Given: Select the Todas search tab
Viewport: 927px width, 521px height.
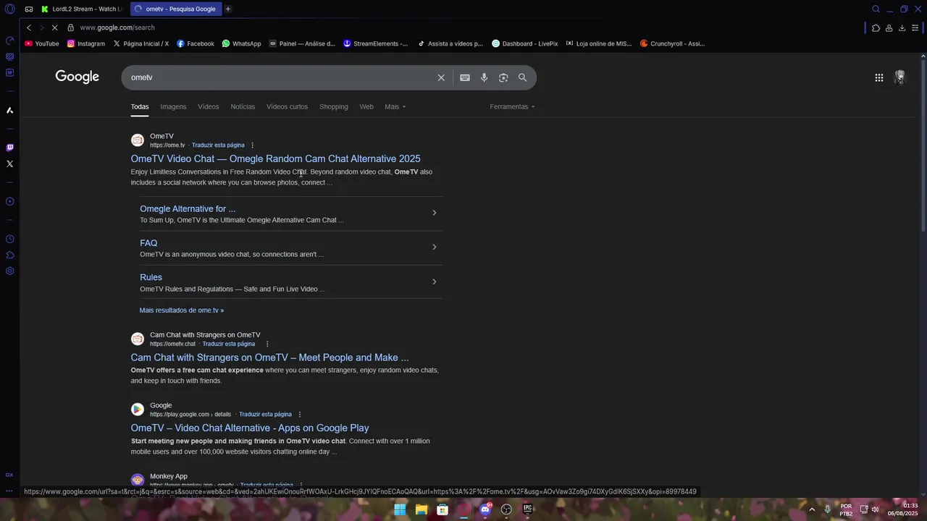Looking at the screenshot, I should [140, 107].
